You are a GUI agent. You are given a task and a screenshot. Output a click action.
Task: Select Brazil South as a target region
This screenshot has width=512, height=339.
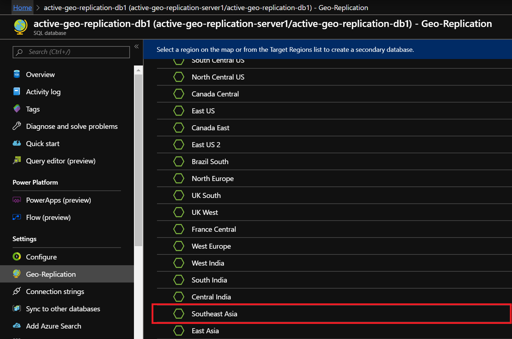[x=210, y=161]
